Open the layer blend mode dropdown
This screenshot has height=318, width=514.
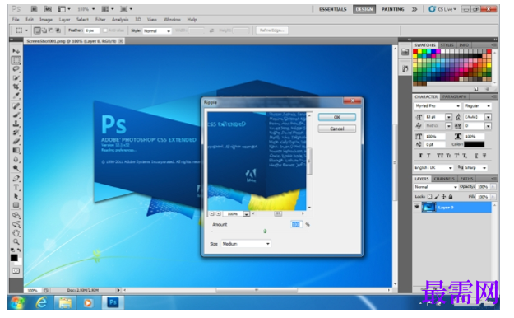tap(436, 187)
